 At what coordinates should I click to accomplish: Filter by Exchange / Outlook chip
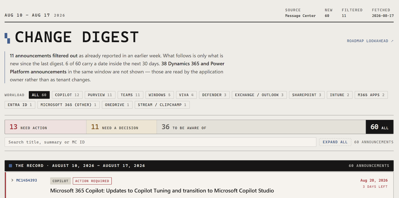(x=259, y=95)
